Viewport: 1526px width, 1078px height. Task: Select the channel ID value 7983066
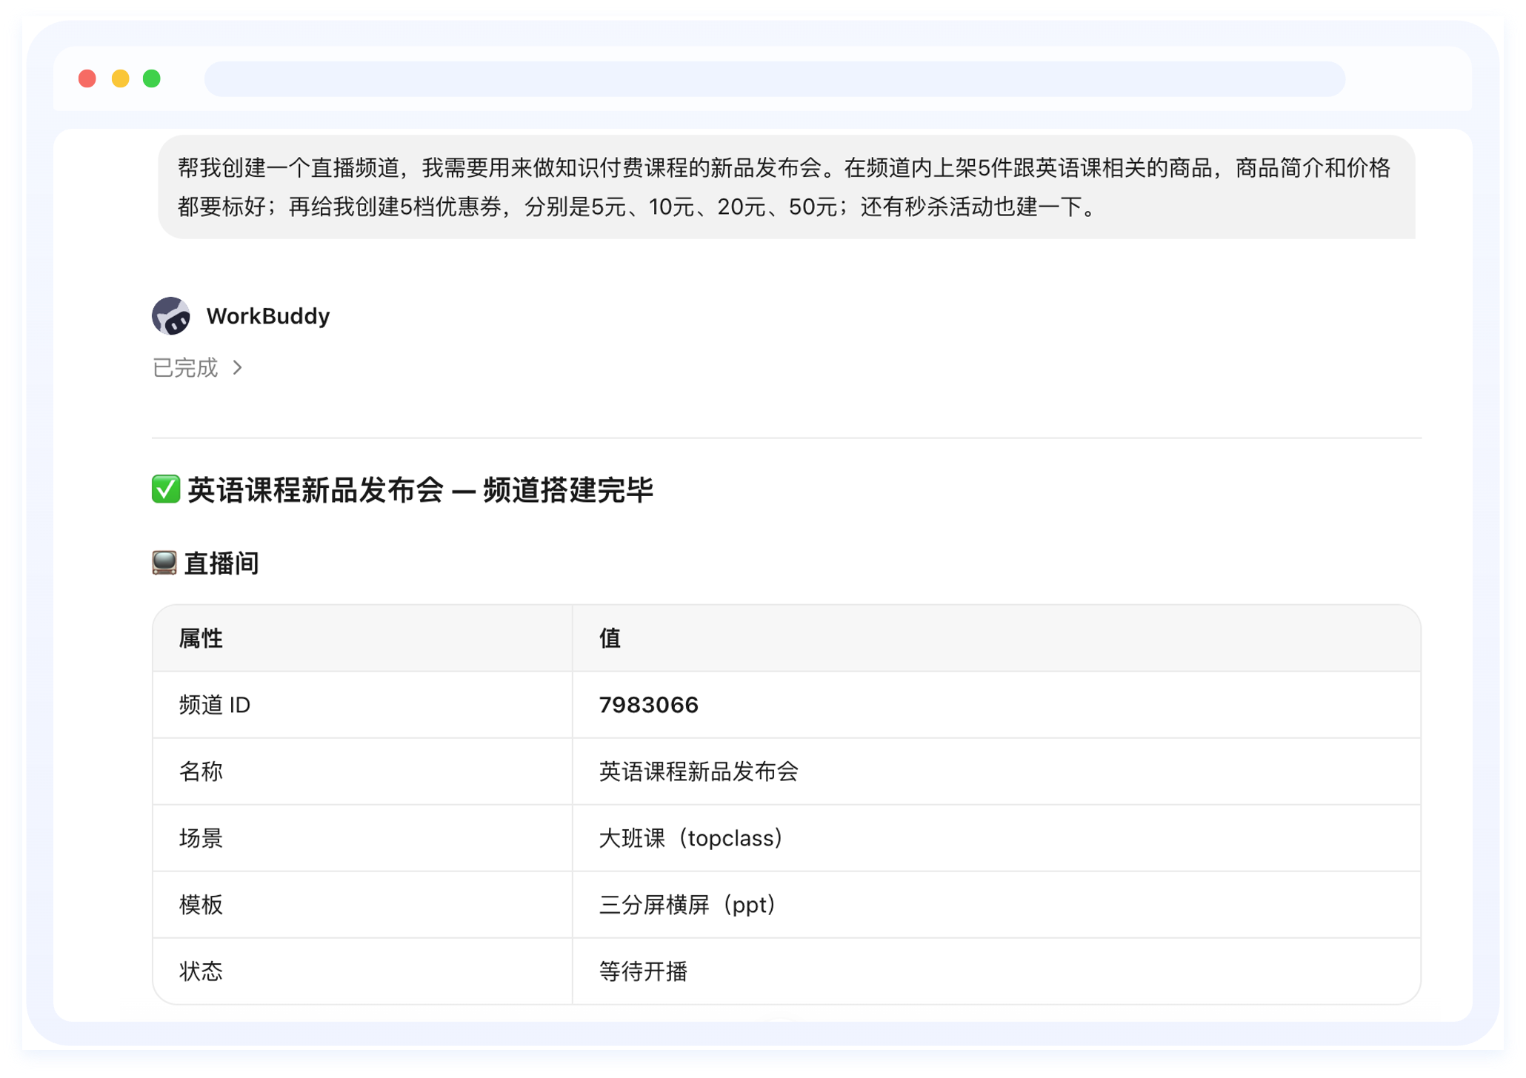pyautogui.click(x=648, y=705)
